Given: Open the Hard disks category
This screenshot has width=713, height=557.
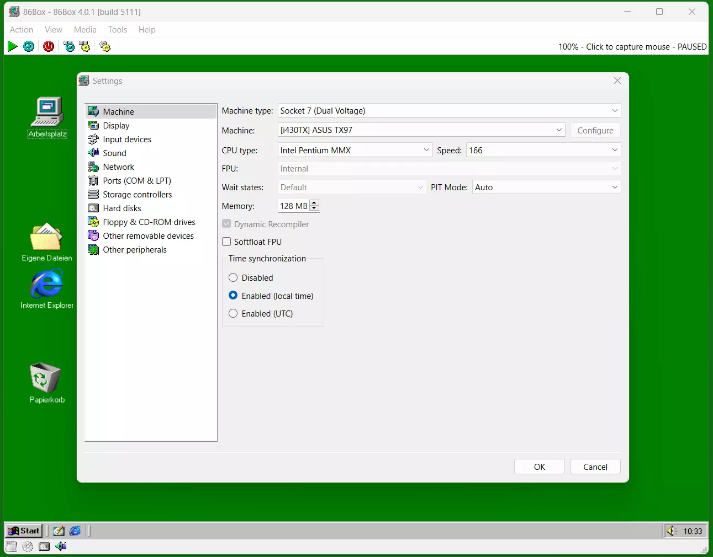Looking at the screenshot, I should (151, 208).
